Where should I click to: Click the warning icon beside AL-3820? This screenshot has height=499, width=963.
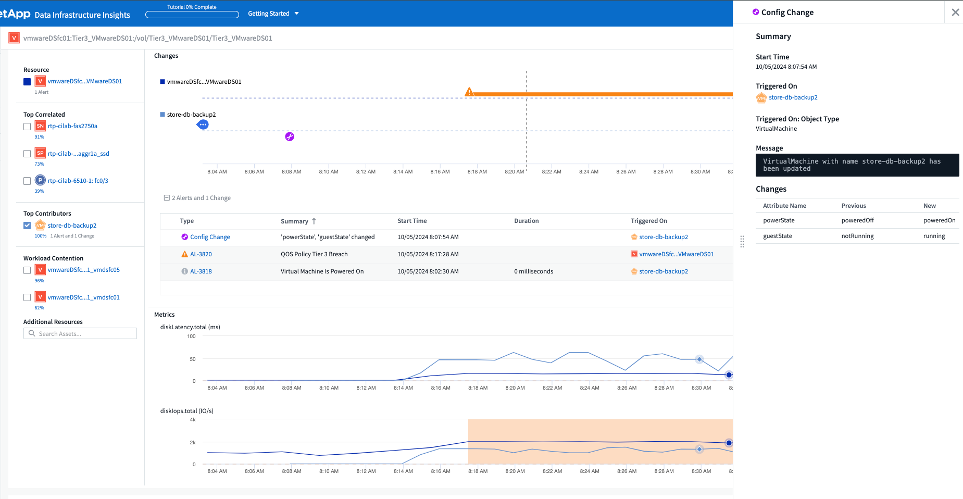(x=184, y=254)
